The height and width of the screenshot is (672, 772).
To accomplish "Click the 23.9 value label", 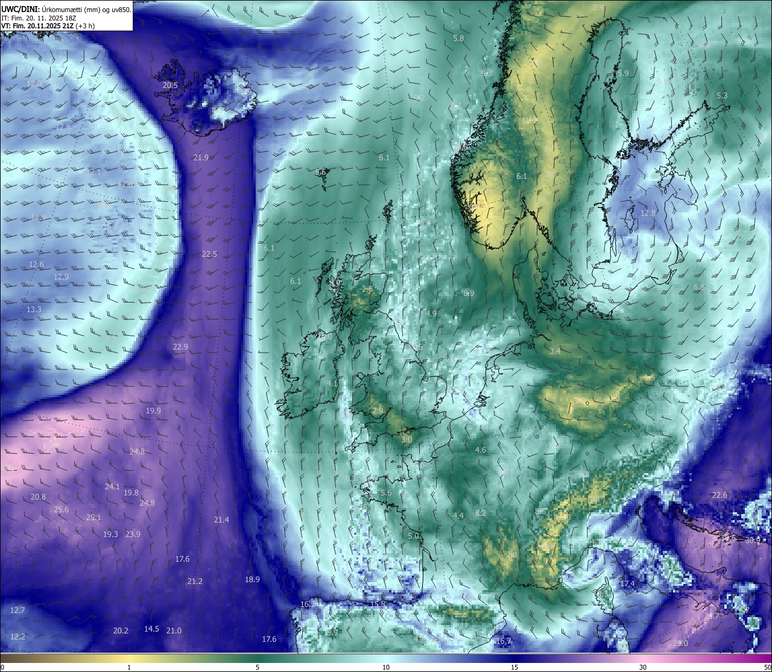I will pyautogui.click(x=133, y=534).
